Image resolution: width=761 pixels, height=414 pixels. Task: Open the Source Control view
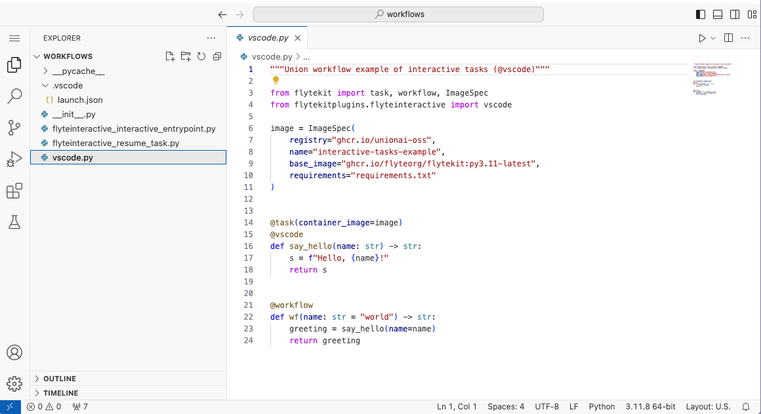(x=14, y=128)
